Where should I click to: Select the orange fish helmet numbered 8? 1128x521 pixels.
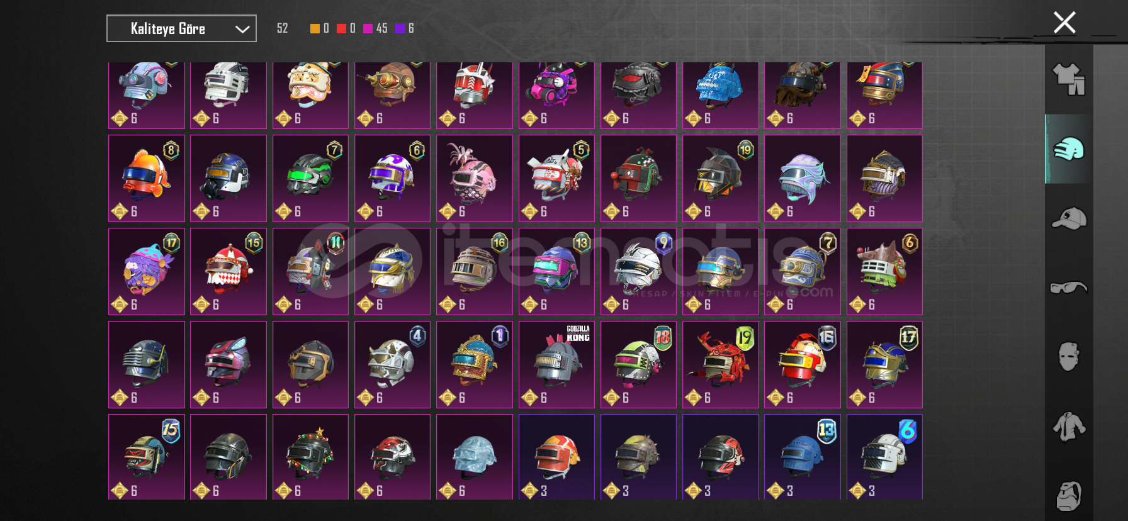(x=147, y=178)
